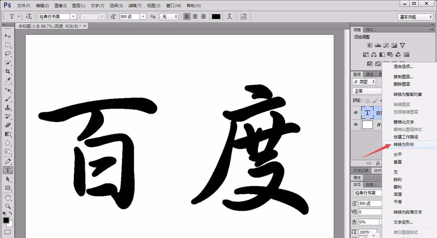Select the Path Selection tool

[x=8, y=179]
